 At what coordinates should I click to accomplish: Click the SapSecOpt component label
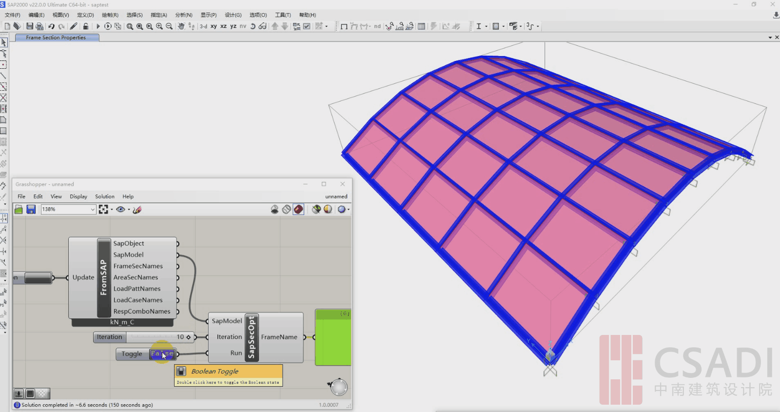coord(252,337)
